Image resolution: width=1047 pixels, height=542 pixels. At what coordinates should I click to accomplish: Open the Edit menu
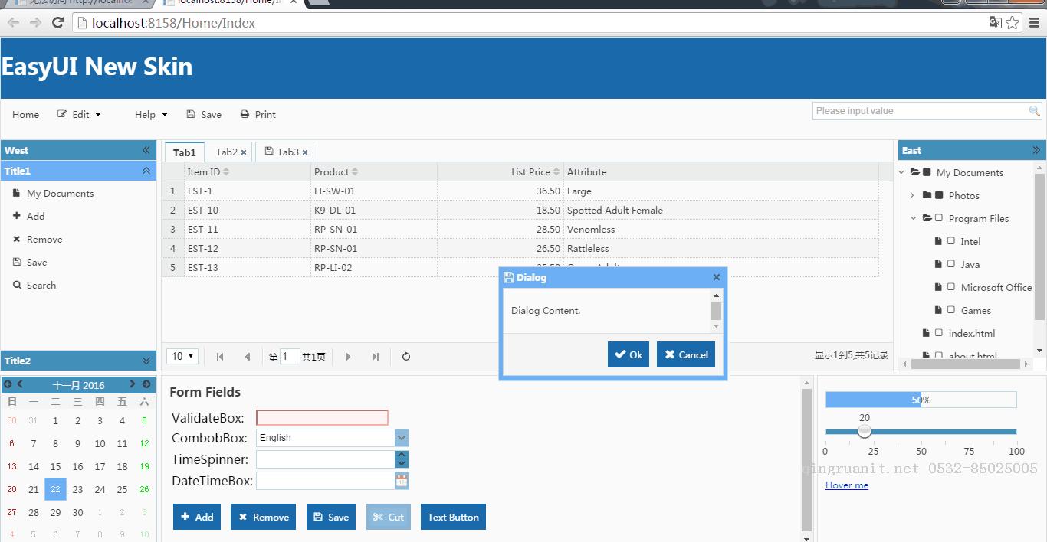[x=80, y=114]
